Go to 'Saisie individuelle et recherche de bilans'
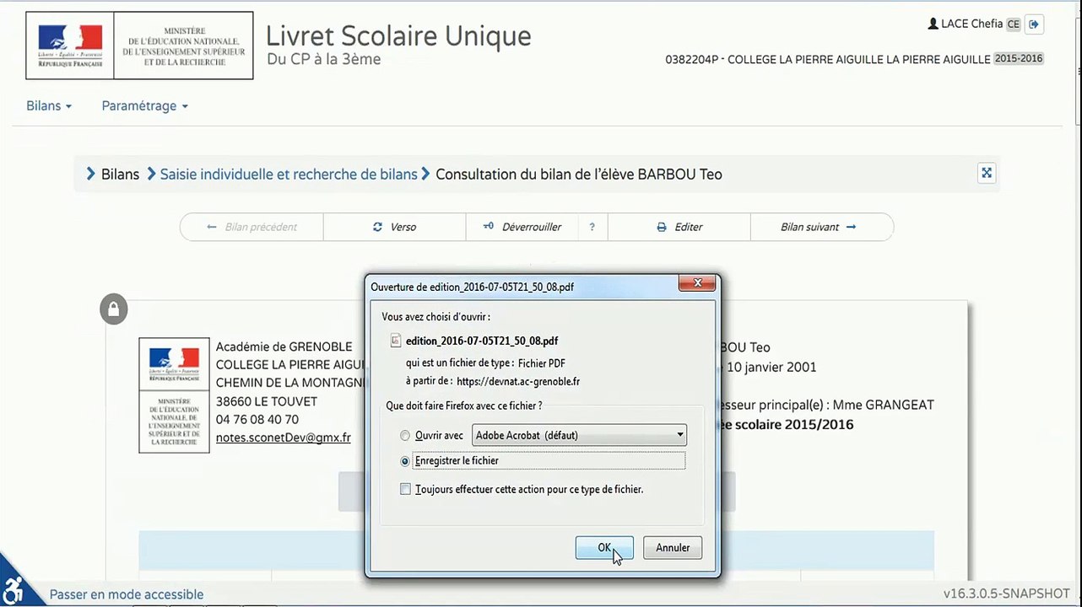The height and width of the screenshot is (607, 1082). (x=289, y=175)
